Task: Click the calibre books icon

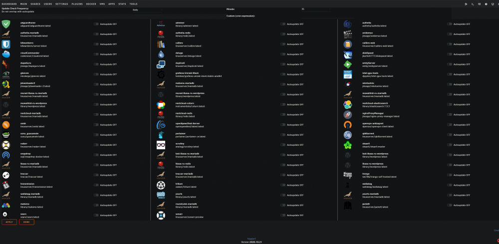Action: (x=161, y=44)
